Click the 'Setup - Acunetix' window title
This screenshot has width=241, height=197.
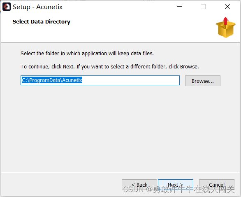38,7
